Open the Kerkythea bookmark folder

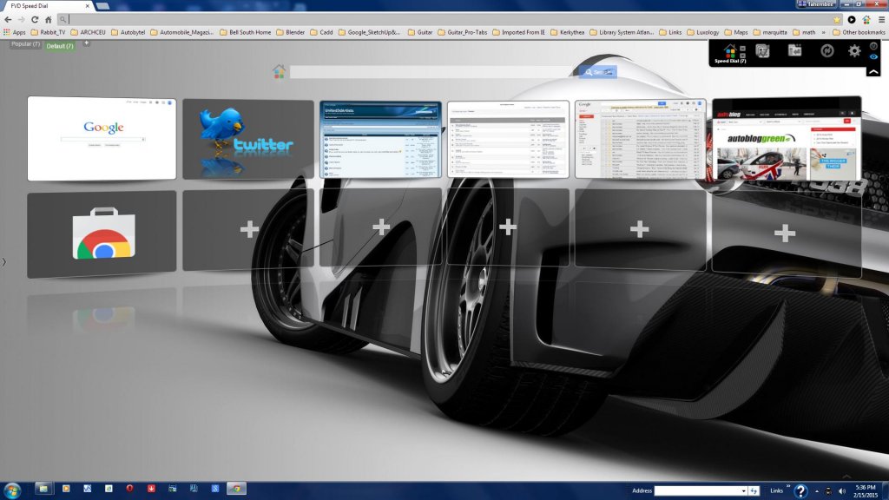point(568,32)
